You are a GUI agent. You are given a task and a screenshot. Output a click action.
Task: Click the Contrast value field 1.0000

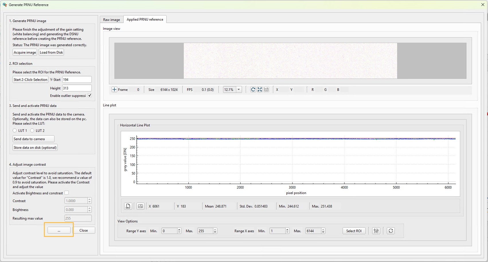[76, 201]
